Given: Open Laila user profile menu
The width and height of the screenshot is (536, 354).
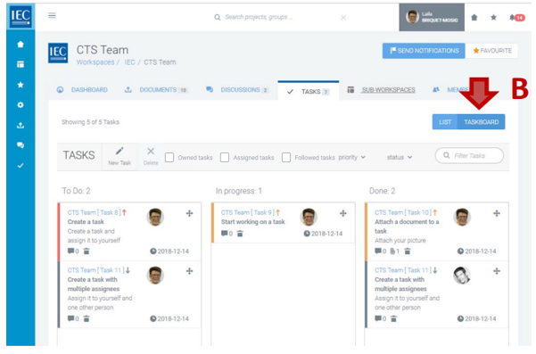Looking at the screenshot, I should 432,18.
